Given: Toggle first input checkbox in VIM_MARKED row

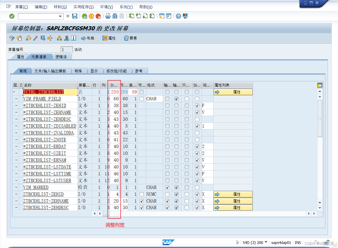Looking at the screenshot, I should pyautogui.click(x=167, y=187).
